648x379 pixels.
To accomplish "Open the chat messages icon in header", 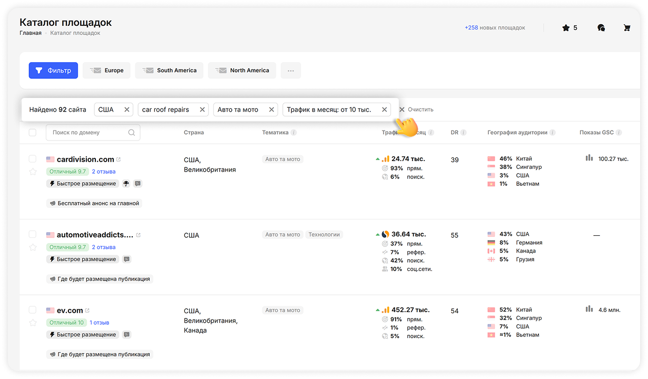I will (x=601, y=28).
